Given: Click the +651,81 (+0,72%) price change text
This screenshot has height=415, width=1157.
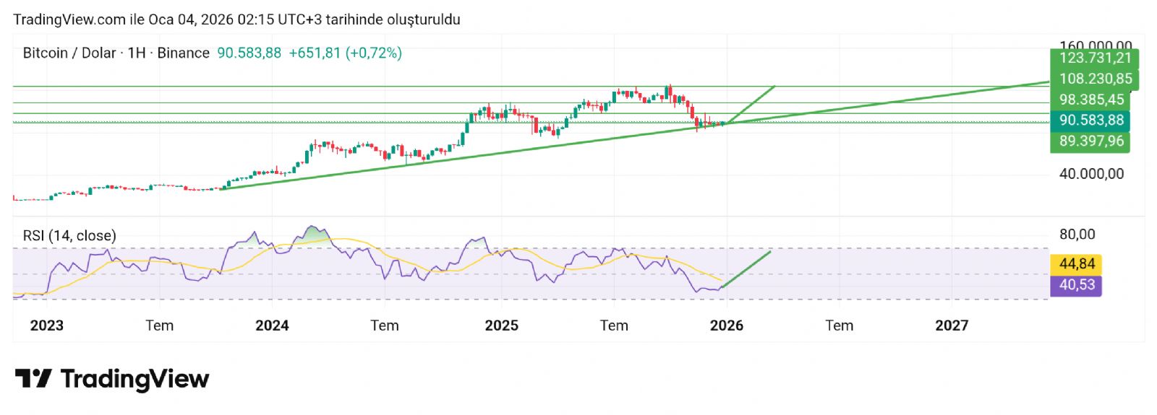Looking at the screenshot, I should click(345, 53).
